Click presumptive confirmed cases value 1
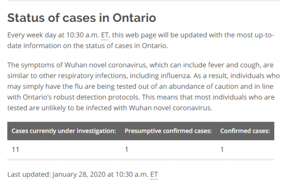This screenshot has height=184, width=285. pos(126,150)
